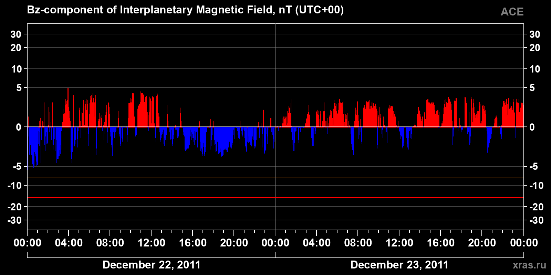551x275 pixels.
Task: Click the -30 label on the right axis
Action: pyautogui.click(x=536, y=220)
